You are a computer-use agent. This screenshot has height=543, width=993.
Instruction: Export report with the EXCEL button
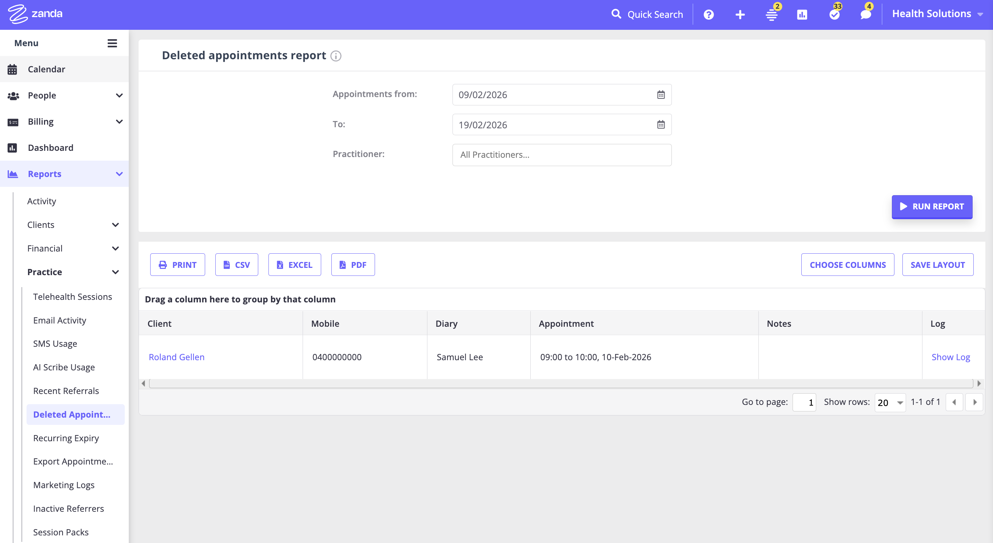[x=295, y=265]
